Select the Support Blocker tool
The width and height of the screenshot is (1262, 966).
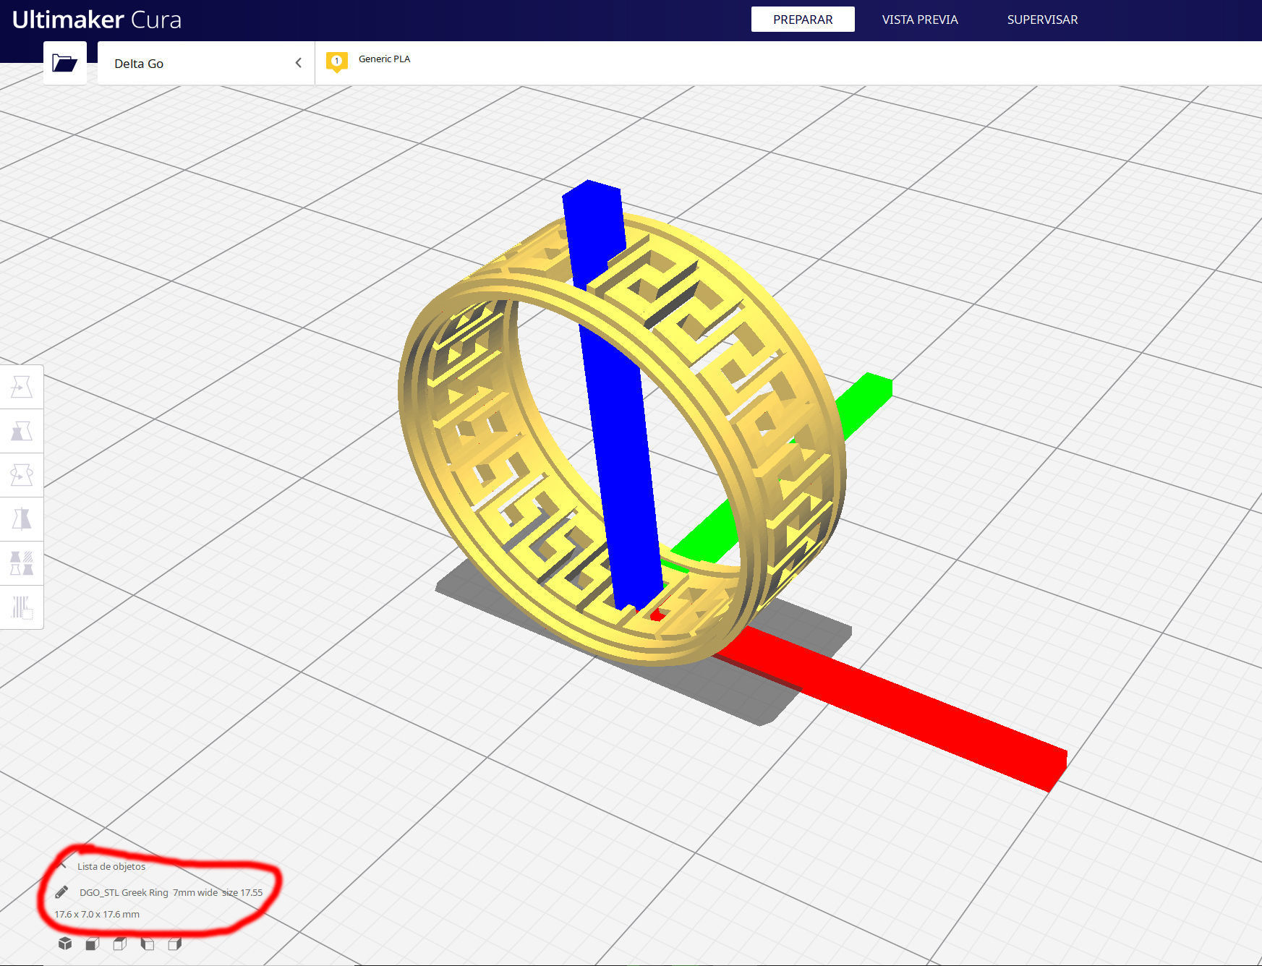click(x=22, y=607)
